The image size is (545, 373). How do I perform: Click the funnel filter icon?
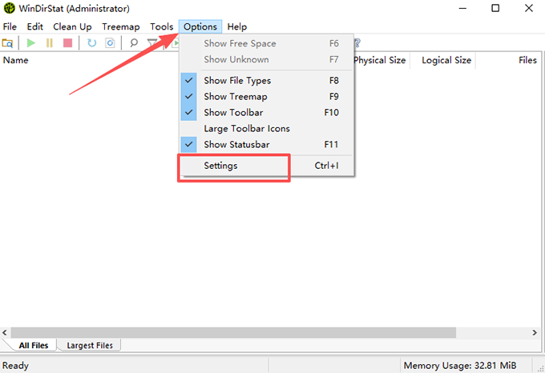pyautogui.click(x=152, y=43)
